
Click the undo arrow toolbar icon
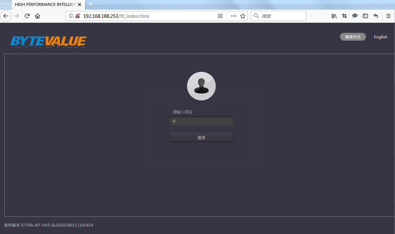tap(376, 16)
